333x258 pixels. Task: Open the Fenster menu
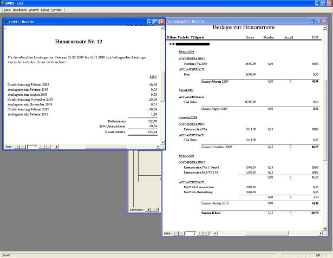coord(56,10)
